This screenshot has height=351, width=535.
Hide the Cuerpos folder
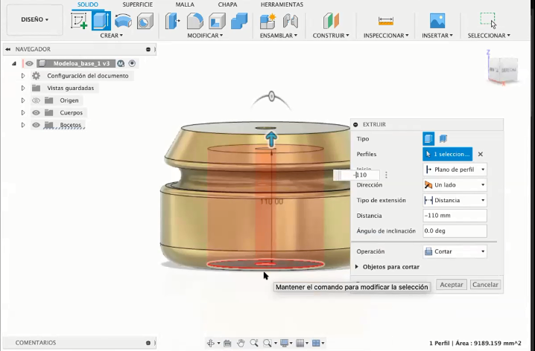tap(36, 113)
